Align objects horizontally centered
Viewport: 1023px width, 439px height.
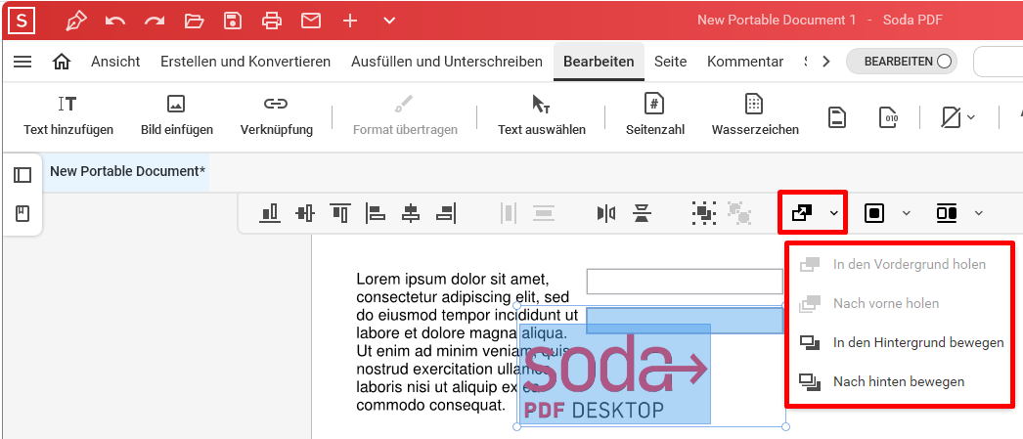tap(411, 212)
